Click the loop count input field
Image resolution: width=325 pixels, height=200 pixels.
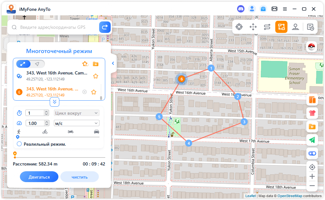coord(35,113)
